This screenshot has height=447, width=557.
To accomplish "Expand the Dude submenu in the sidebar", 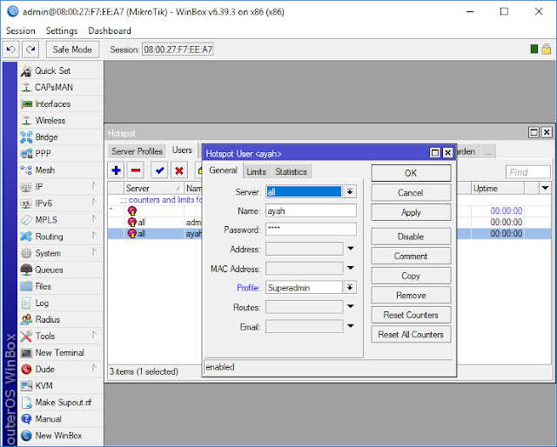I will pyautogui.click(x=95, y=368).
